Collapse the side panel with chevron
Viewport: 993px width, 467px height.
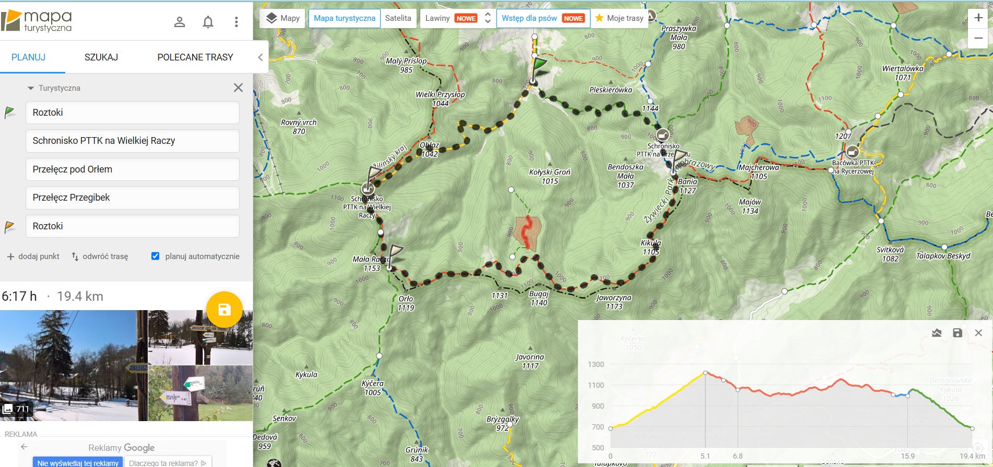[x=261, y=57]
